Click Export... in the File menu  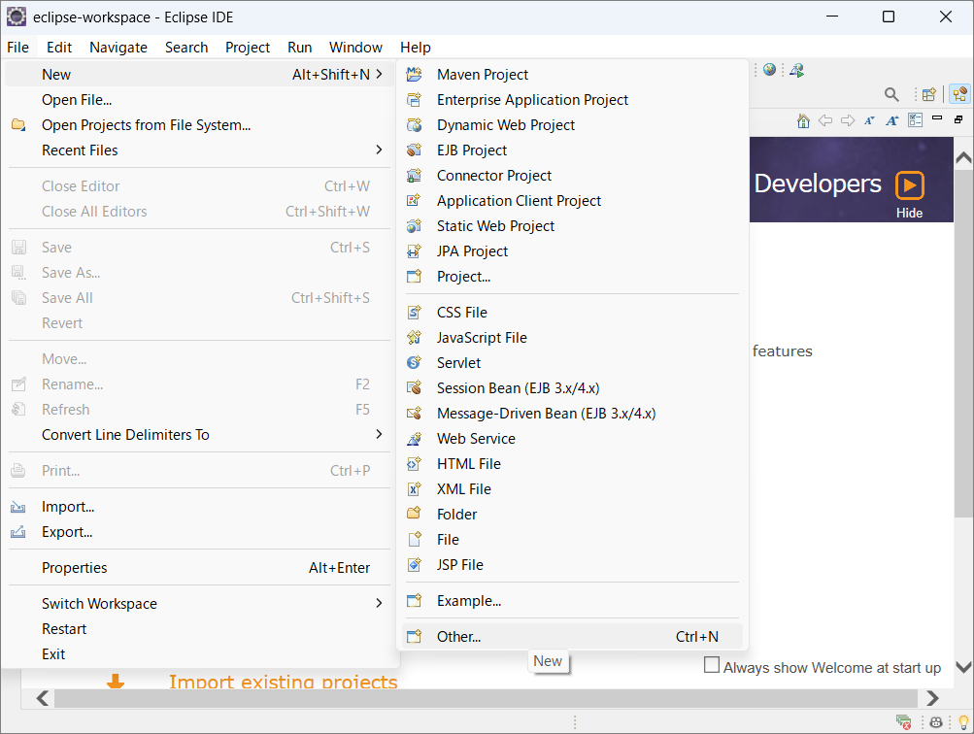point(197,532)
